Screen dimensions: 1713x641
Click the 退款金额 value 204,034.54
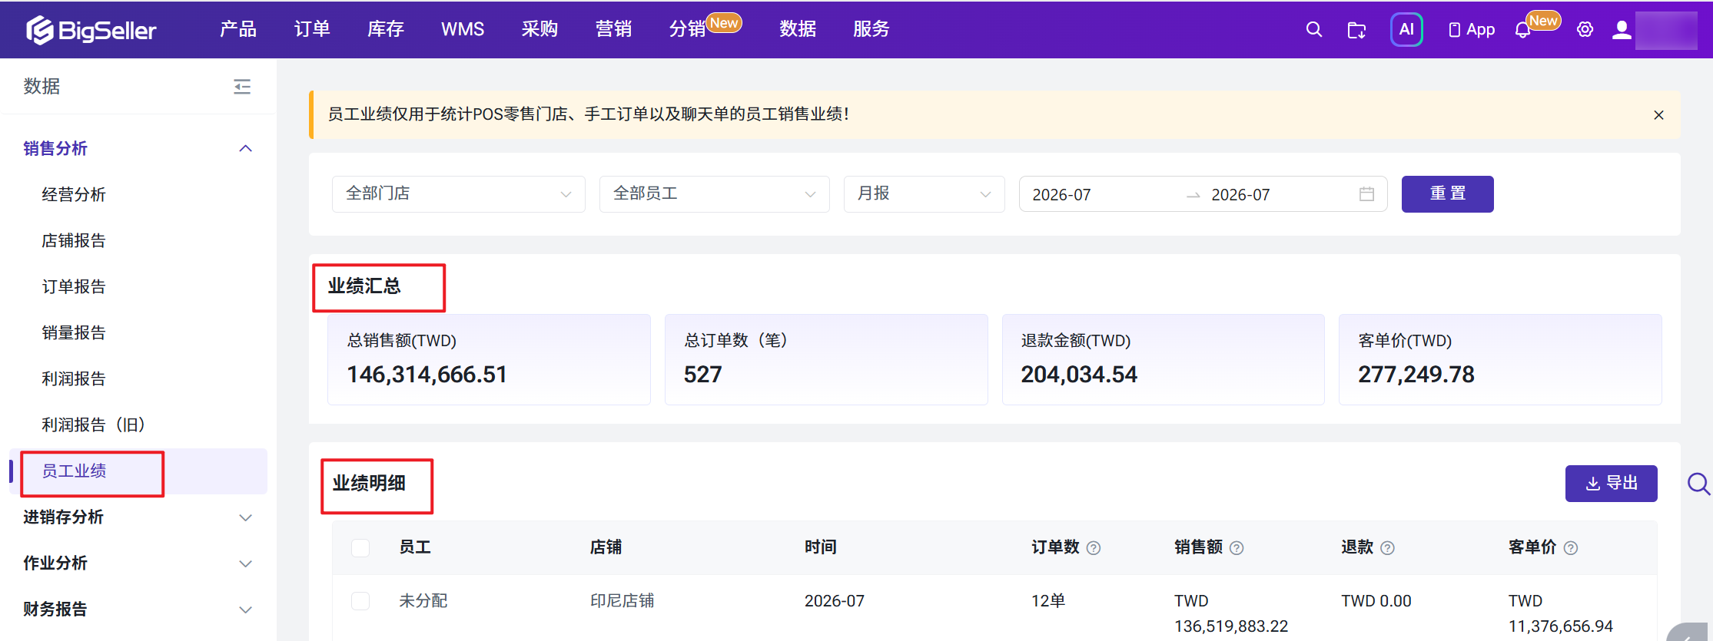click(1079, 375)
